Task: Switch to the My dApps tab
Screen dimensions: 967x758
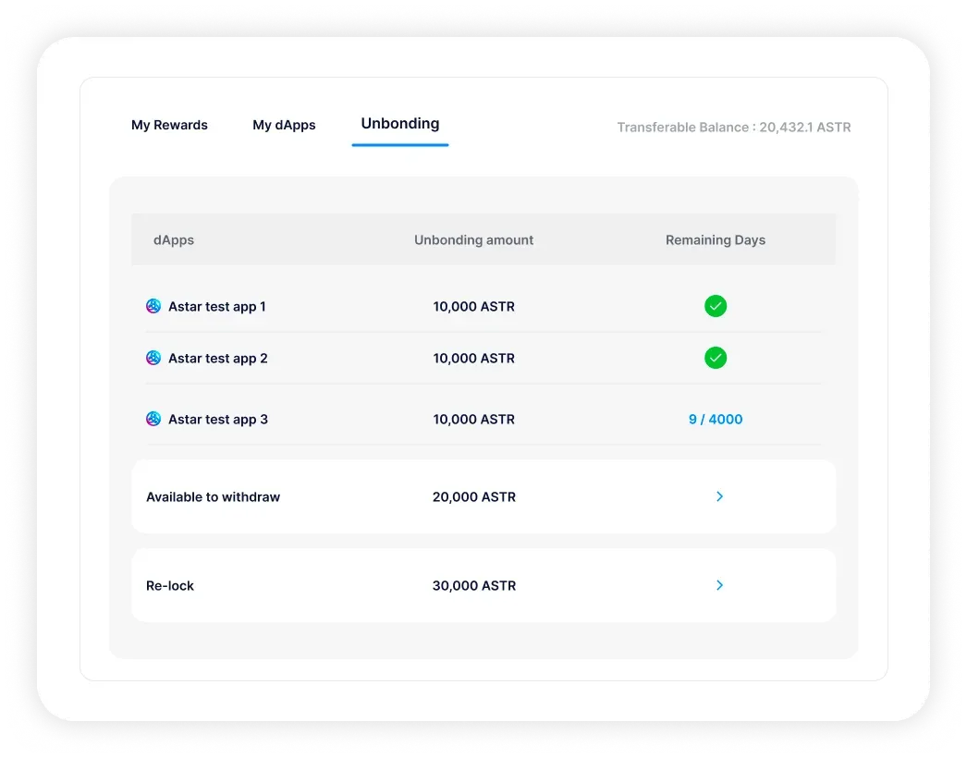Action: (x=284, y=125)
